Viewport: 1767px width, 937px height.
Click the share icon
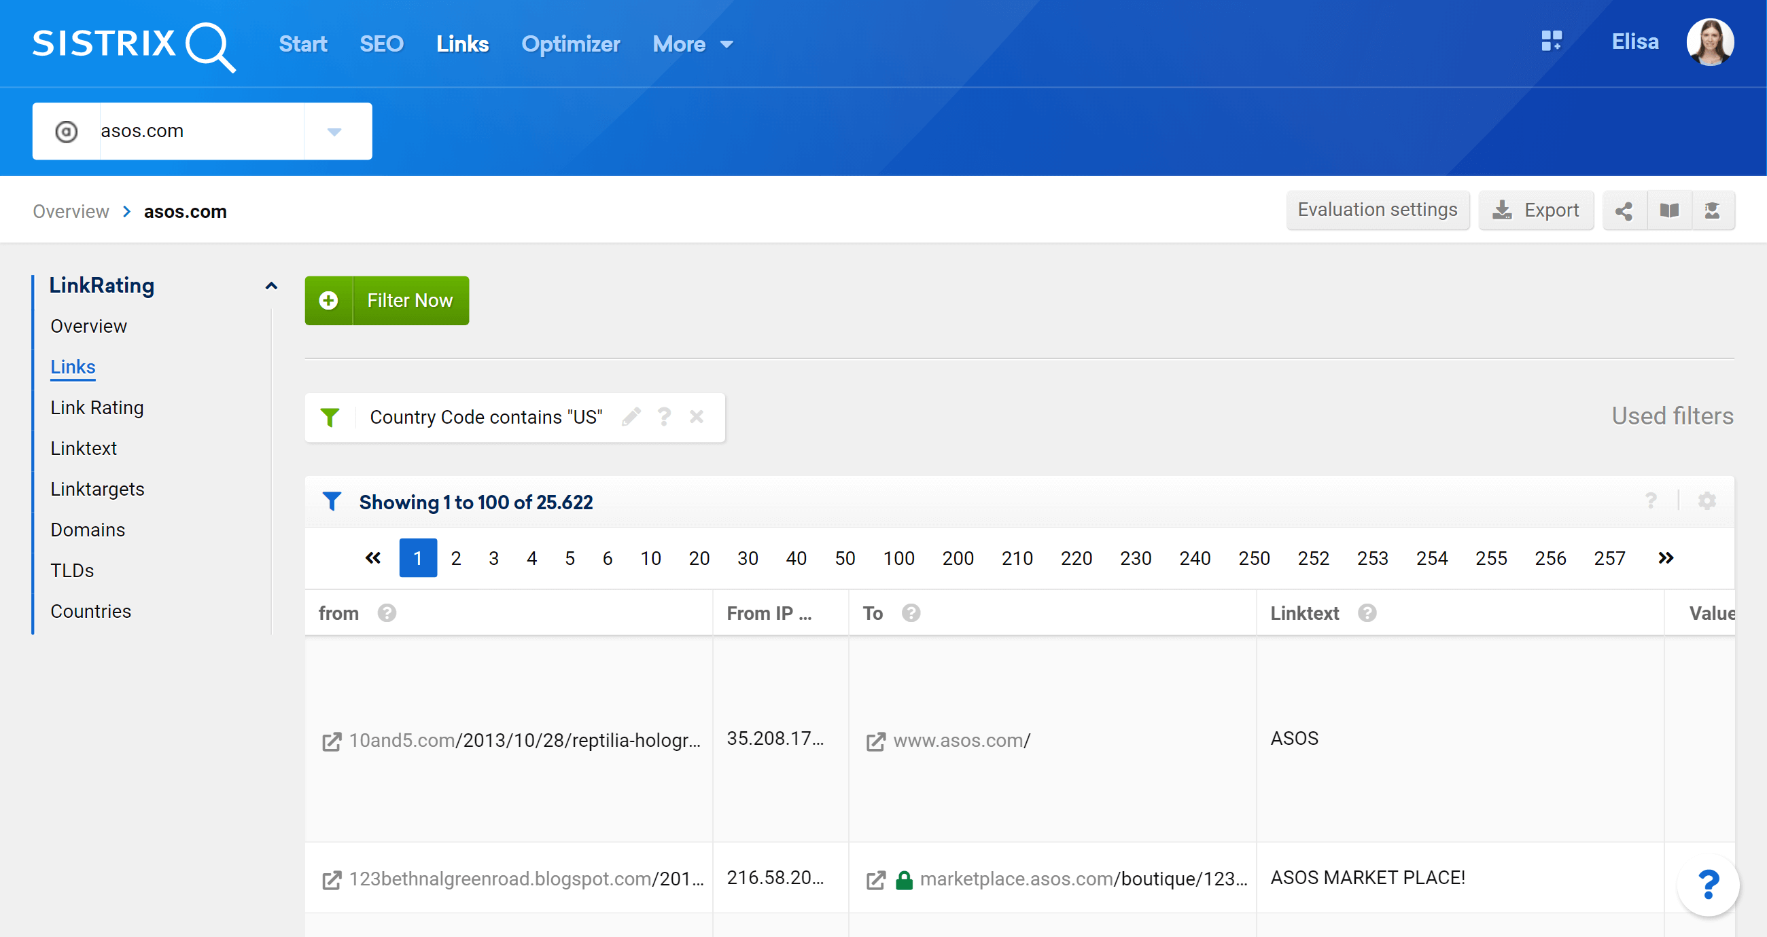pyautogui.click(x=1624, y=210)
